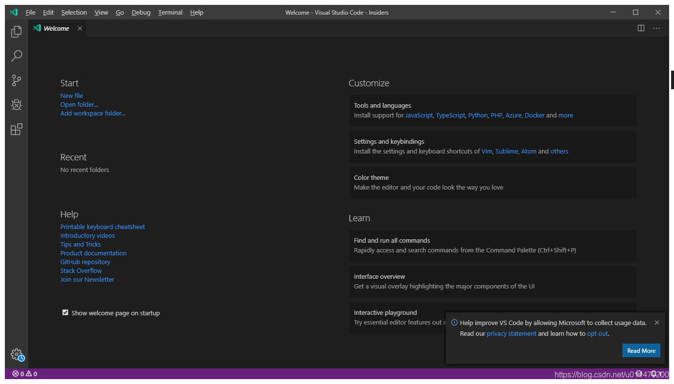Install Vim keybindings link

click(487, 151)
